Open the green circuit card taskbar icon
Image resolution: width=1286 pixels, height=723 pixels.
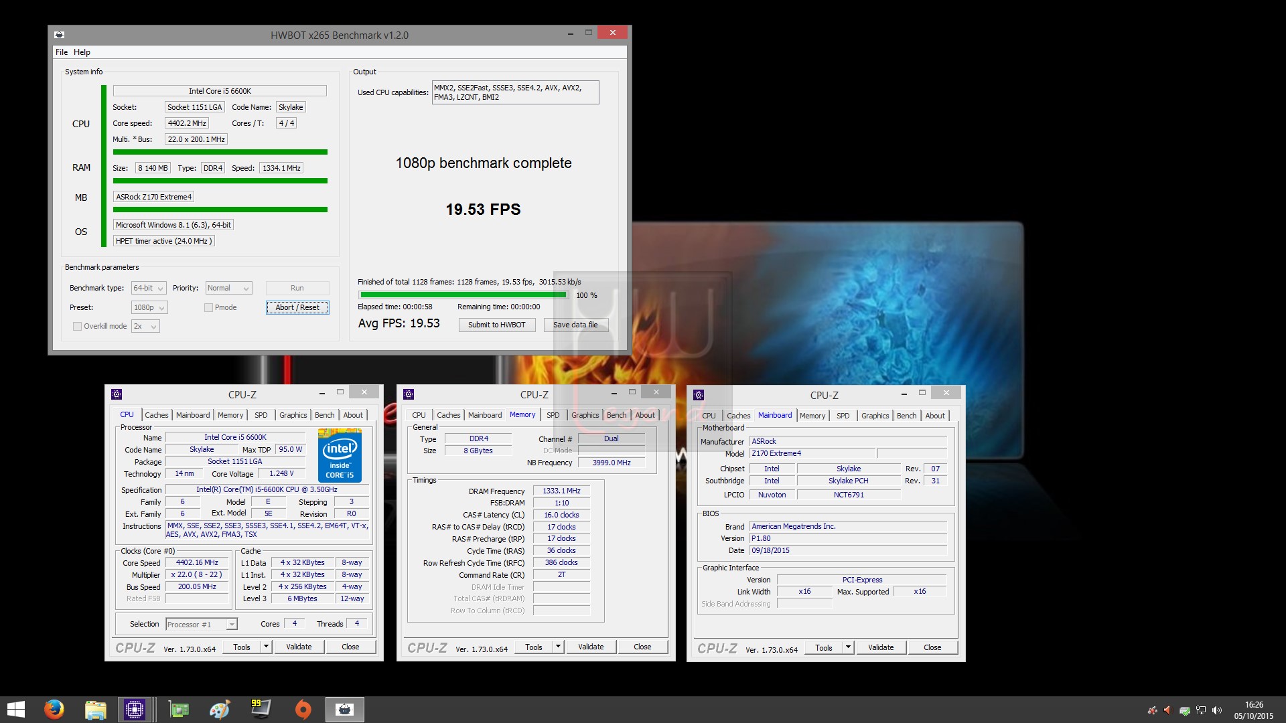[x=178, y=710]
